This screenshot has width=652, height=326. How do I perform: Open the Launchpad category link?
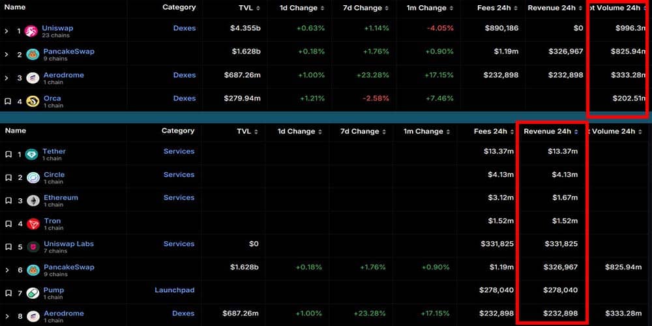(174, 290)
